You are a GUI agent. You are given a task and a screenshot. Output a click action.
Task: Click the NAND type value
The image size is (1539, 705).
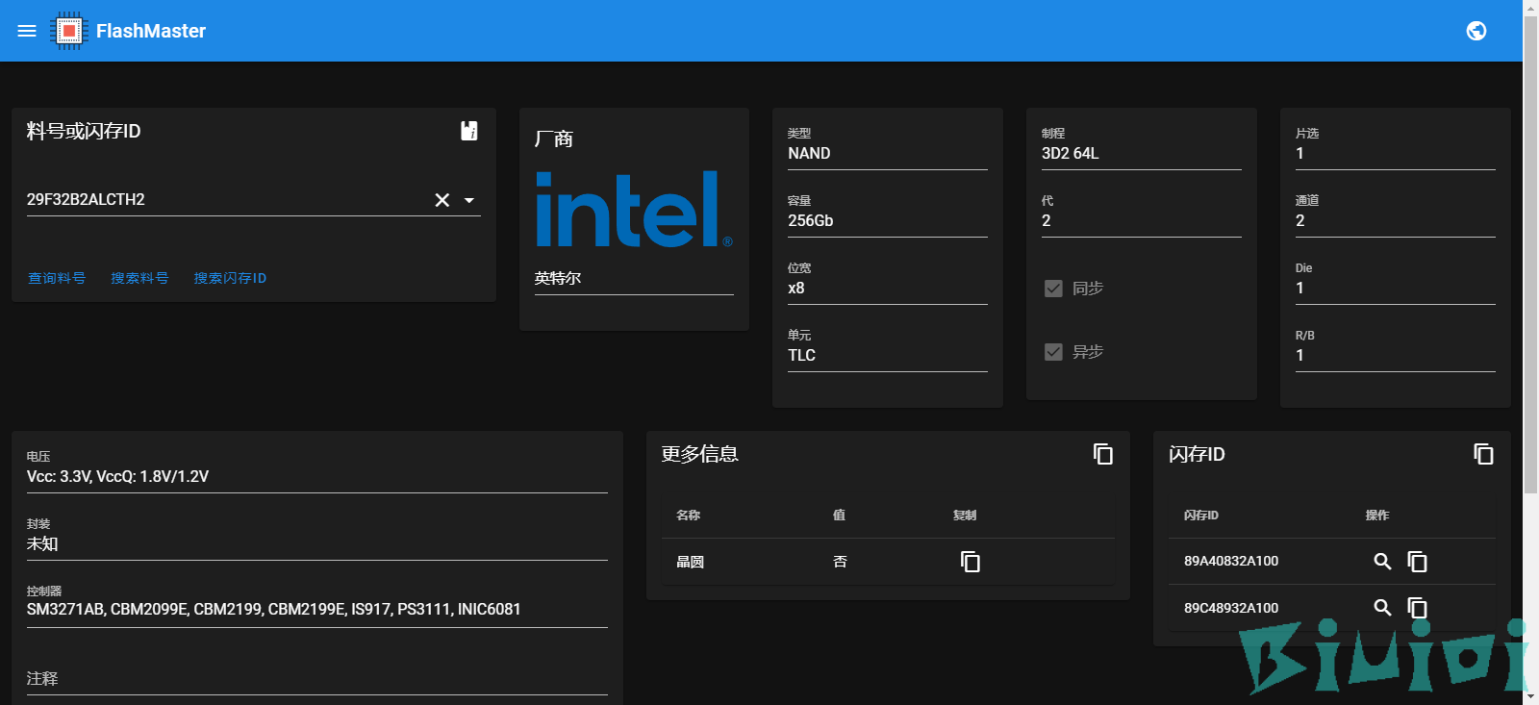[x=809, y=154]
